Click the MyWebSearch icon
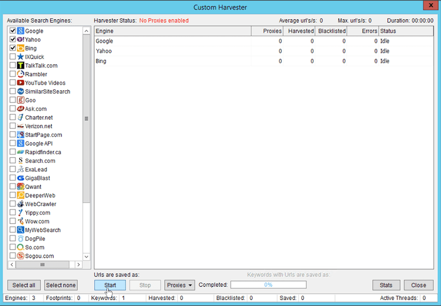This screenshot has height=306, width=441. 20,230
